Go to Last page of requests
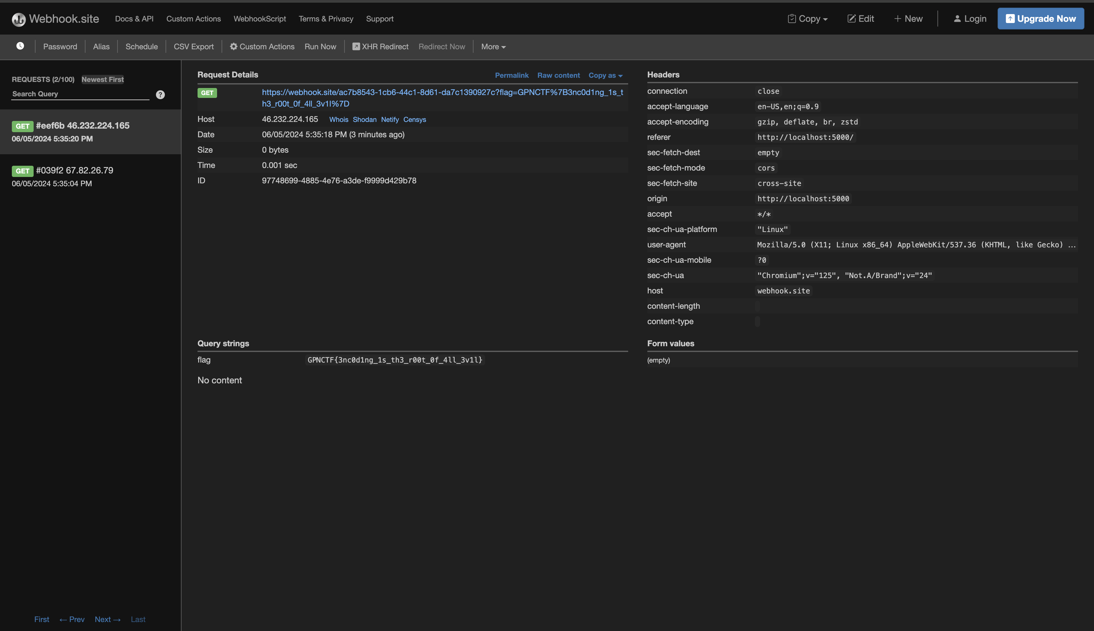 click(138, 619)
